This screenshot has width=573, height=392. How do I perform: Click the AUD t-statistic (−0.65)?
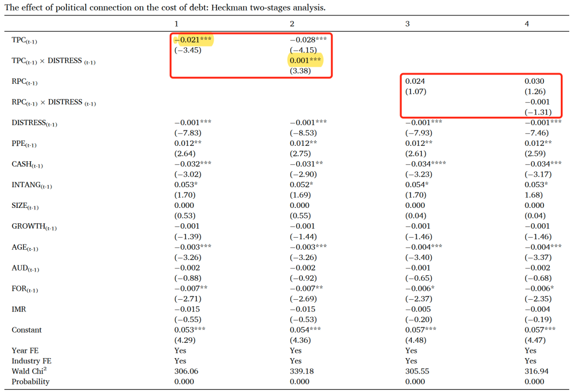coord(419,278)
